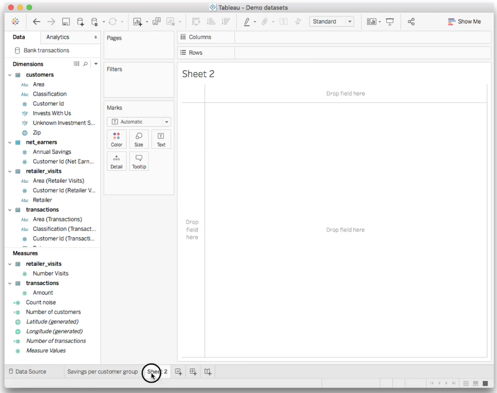
Task: Click the Highlight pen icon
Action: click(247, 21)
